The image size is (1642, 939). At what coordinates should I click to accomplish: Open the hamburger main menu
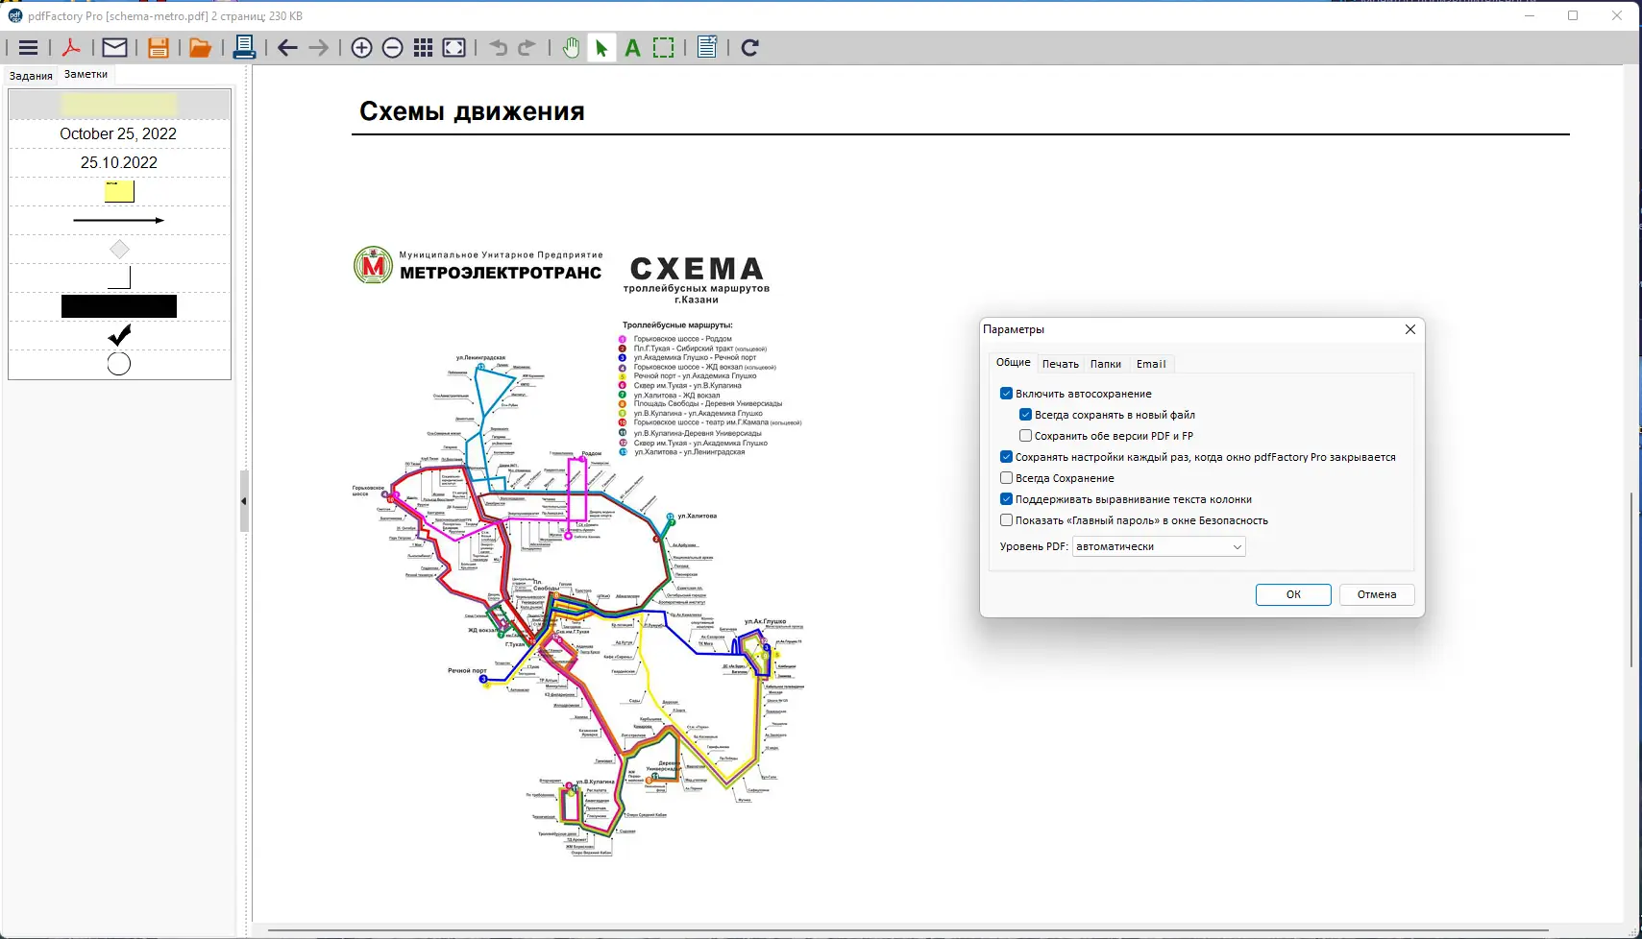click(28, 48)
